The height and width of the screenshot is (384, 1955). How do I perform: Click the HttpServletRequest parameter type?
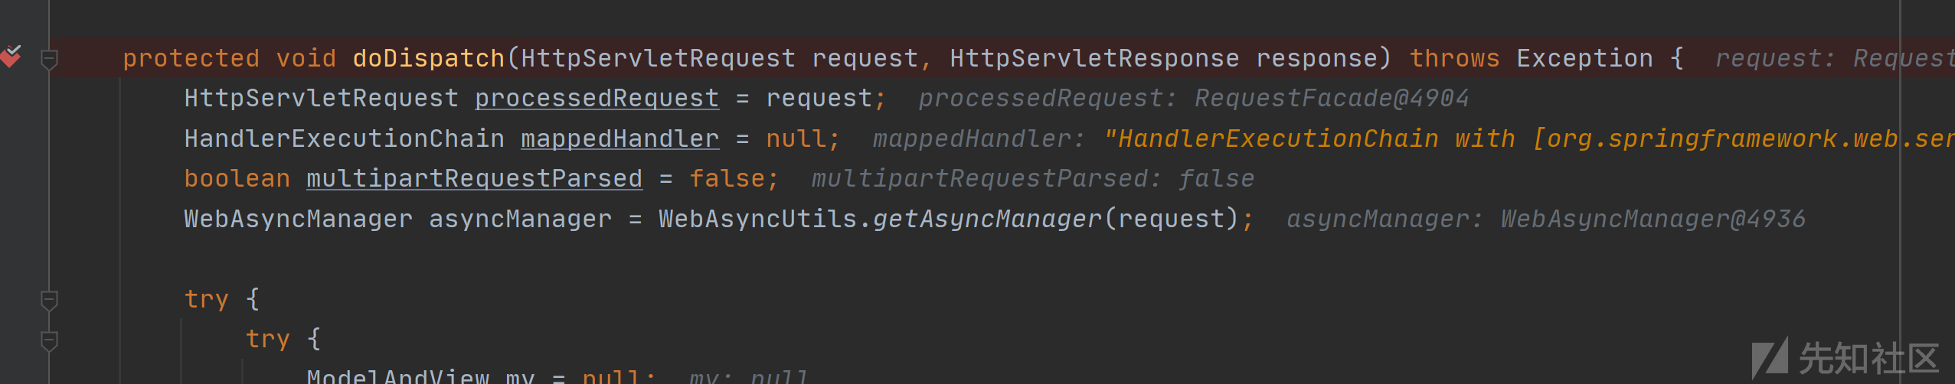pos(658,59)
